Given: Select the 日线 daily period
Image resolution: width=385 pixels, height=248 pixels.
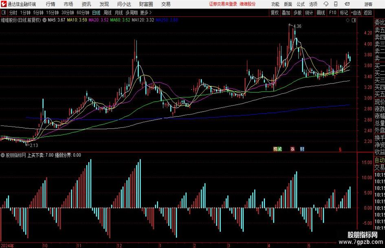Looking at the screenshot, I should click(x=96, y=13).
